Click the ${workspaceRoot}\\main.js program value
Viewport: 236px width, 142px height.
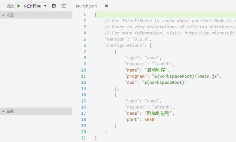coord(185,76)
